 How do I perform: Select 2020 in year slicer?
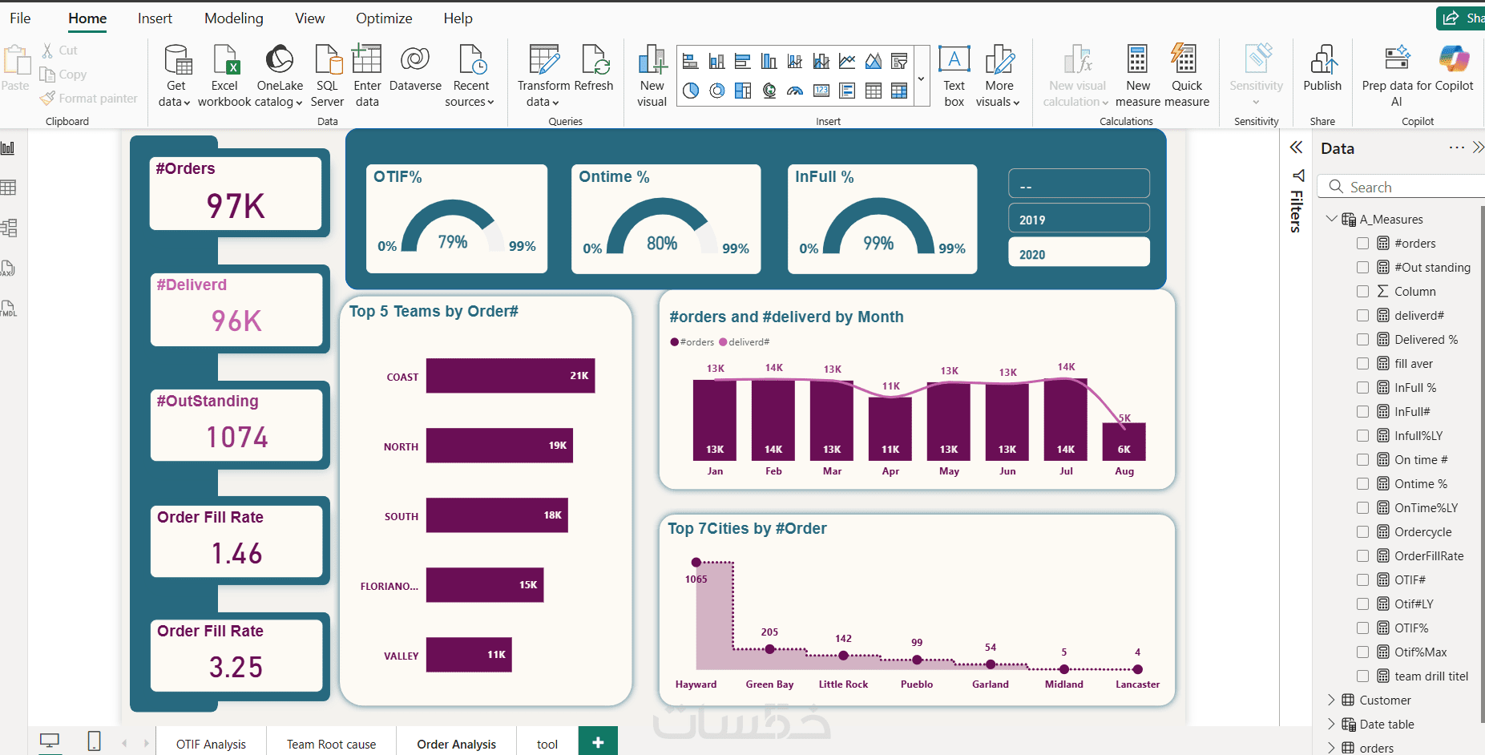(x=1079, y=253)
